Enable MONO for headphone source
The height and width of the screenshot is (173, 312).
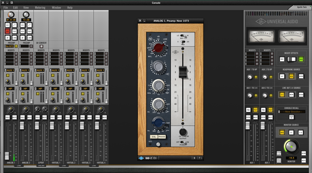(x=301, y=76)
